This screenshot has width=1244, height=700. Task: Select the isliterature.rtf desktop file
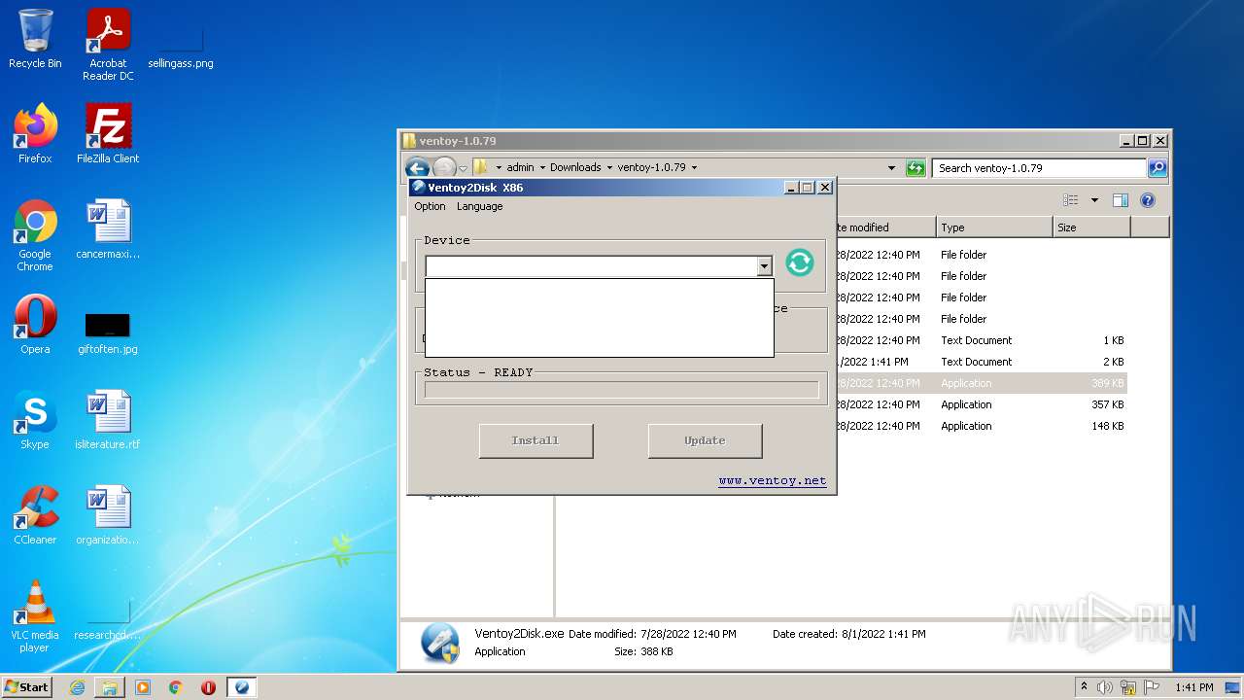tap(108, 421)
